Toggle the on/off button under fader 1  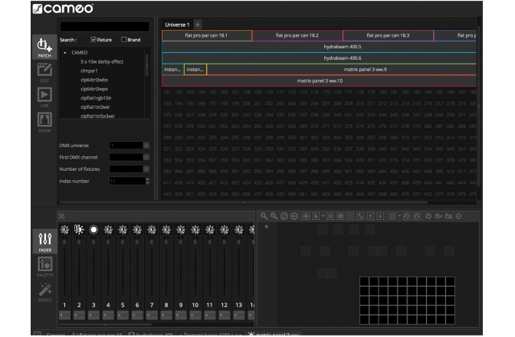[x=64, y=315]
